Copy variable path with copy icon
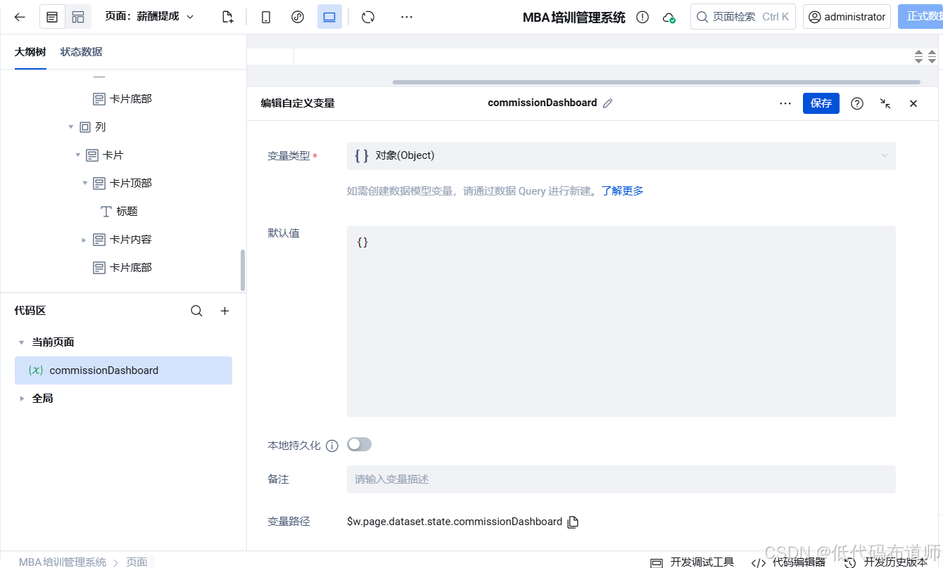943x568 pixels. click(573, 522)
